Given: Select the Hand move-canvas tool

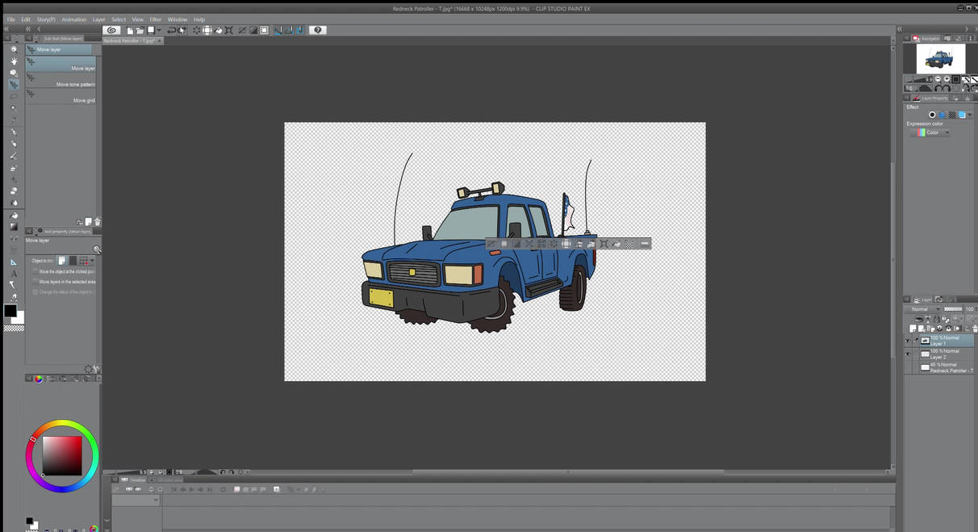Looking at the screenshot, I should point(14,61).
